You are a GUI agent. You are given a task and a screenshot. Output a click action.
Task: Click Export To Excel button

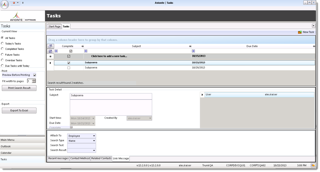19,110
